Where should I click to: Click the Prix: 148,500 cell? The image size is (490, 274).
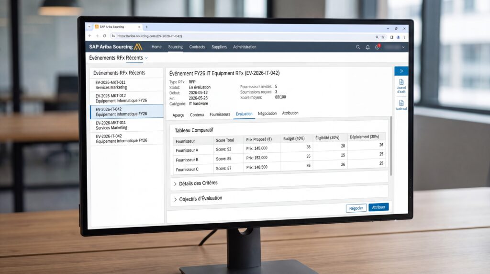(x=256, y=167)
